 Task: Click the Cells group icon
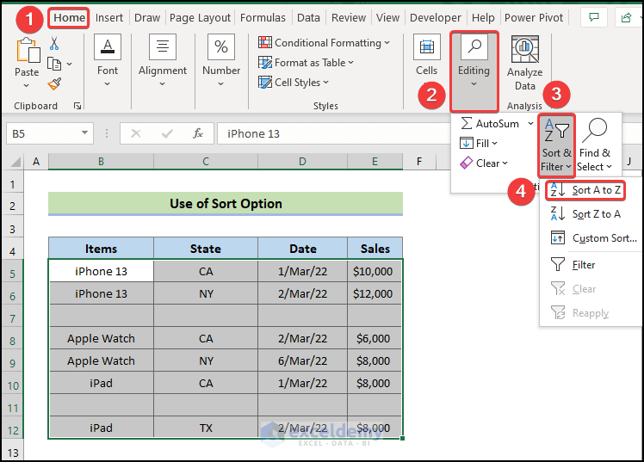click(427, 47)
